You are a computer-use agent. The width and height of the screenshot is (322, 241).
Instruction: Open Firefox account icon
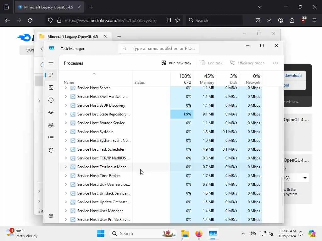click(x=280, y=20)
